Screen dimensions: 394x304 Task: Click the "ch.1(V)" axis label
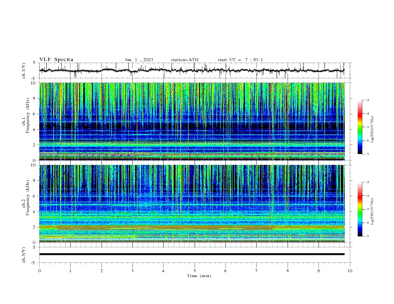(24, 71)
